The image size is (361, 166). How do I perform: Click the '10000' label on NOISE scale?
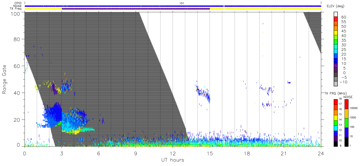coord(354,108)
